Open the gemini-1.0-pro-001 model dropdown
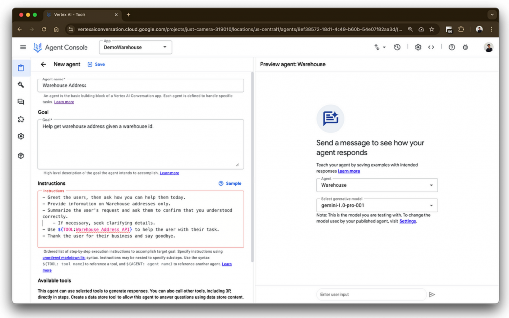509x318 pixels. 377,205
